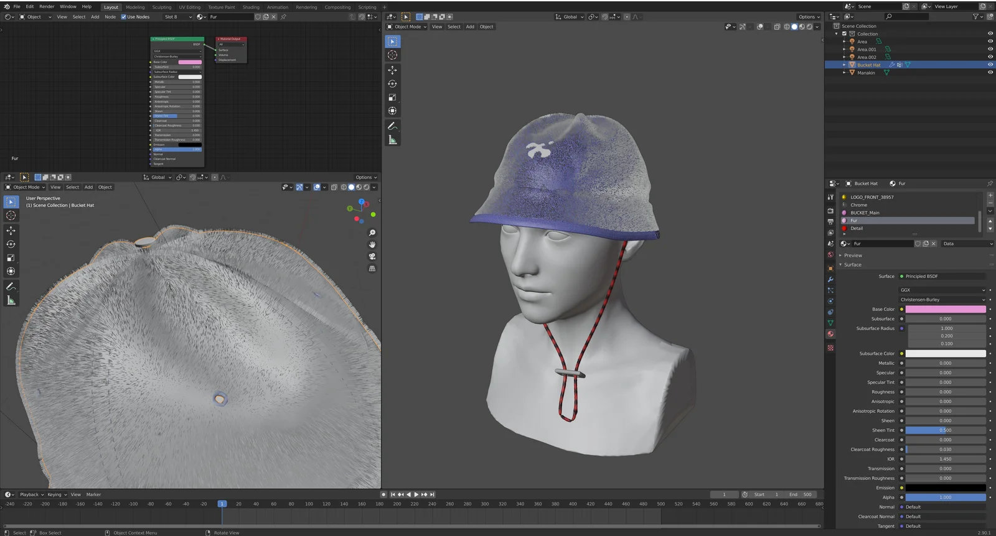996x536 pixels.
Task: Click Options button in main viewport
Action: click(809, 17)
